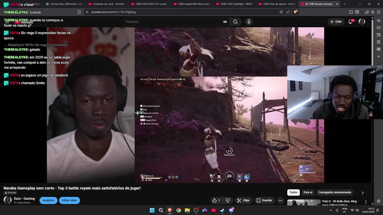Save the video with Guardar button
The height and width of the screenshot is (215, 383).
(x=265, y=200)
